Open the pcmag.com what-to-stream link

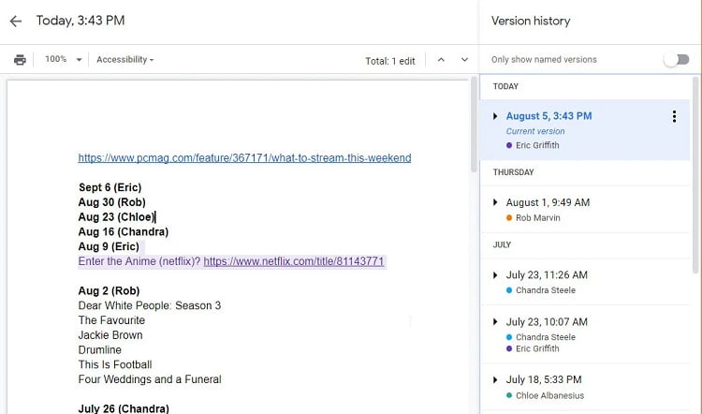[244, 158]
